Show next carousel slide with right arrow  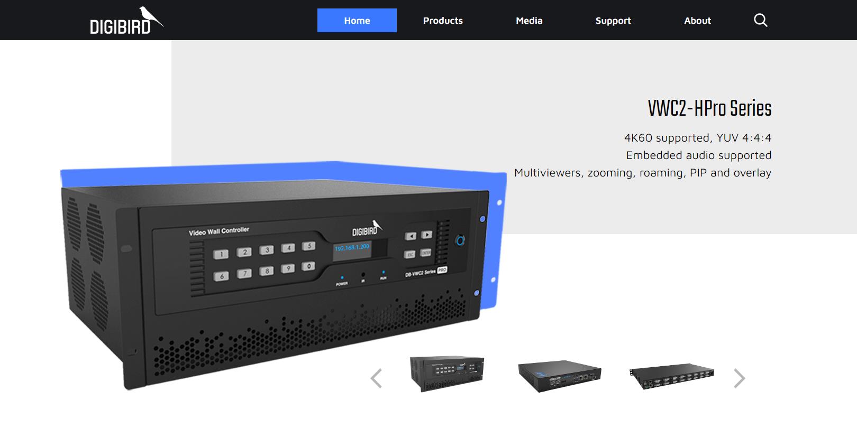[740, 378]
